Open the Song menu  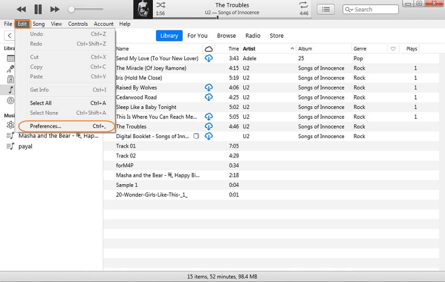pyautogui.click(x=39, y=24)
